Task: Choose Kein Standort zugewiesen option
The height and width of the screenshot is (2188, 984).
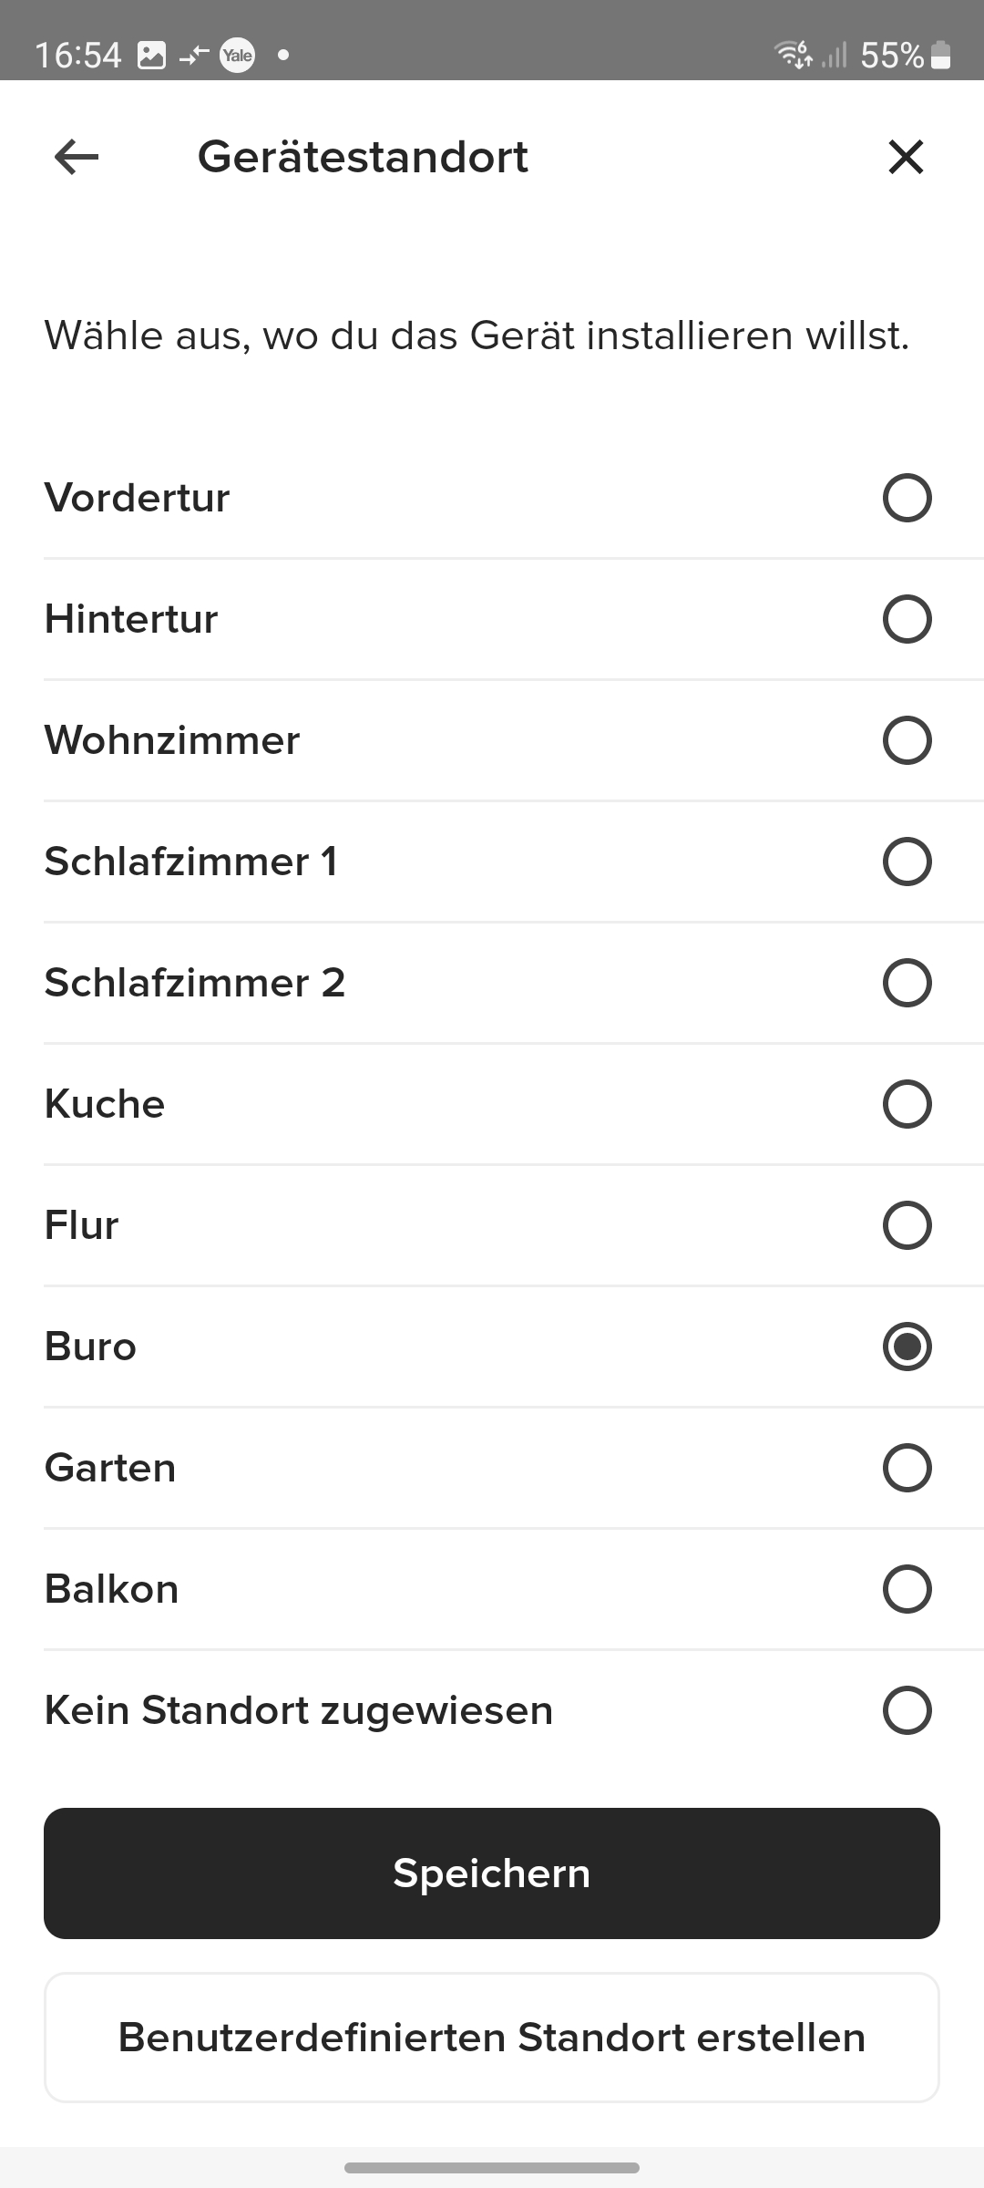Action: (x=907, y=1710)
